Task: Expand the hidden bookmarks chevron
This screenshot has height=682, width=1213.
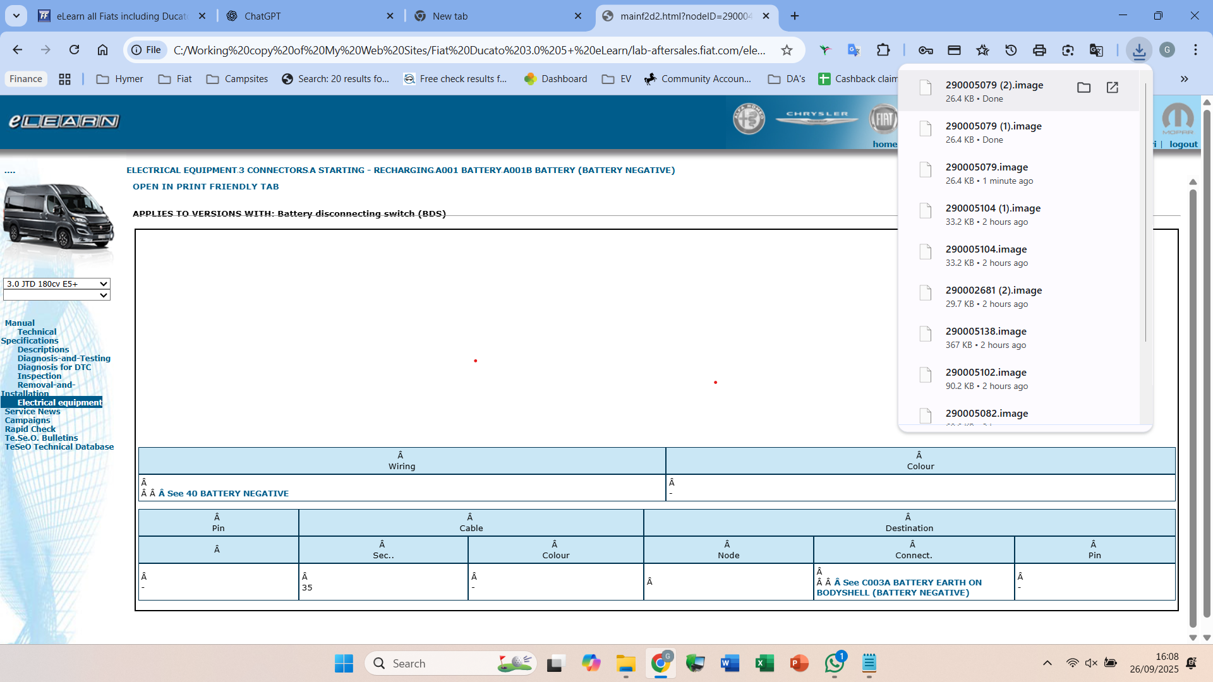Action: [1184, 79]
